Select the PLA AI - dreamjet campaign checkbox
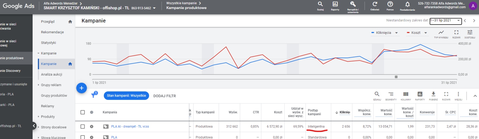Viewport: 479px width, 139px height. 83,126
